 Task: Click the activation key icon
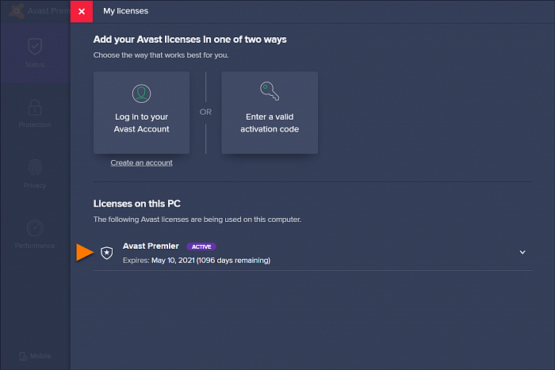coord(270,92)
